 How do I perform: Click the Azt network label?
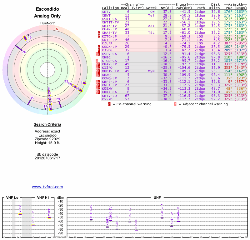(x=151, y=26)
